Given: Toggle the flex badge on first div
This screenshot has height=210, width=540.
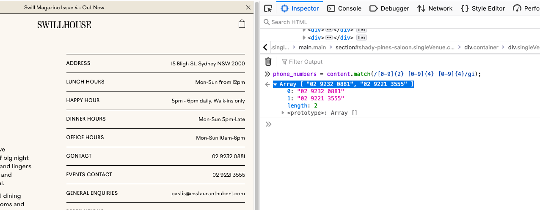Looking at the screenshot, I should point(361,30).
